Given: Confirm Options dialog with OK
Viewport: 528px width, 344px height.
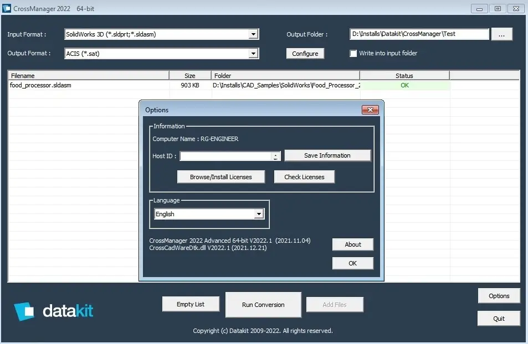Looking at the screenshot, I should tap(352, 263).
